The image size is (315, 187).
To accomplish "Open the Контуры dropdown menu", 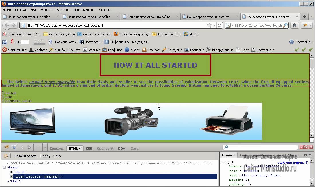I will (172, 50).
